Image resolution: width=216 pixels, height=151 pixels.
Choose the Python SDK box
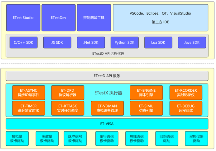point(125,43)
